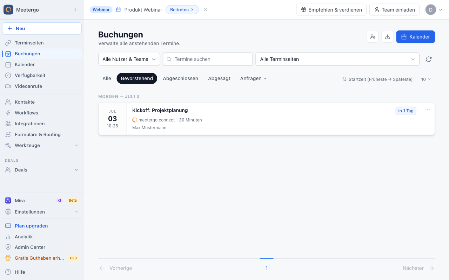This screenshot has width=449, height=280.
Task: Click the Formulare & Routing icon
Action: coord(8,134)
